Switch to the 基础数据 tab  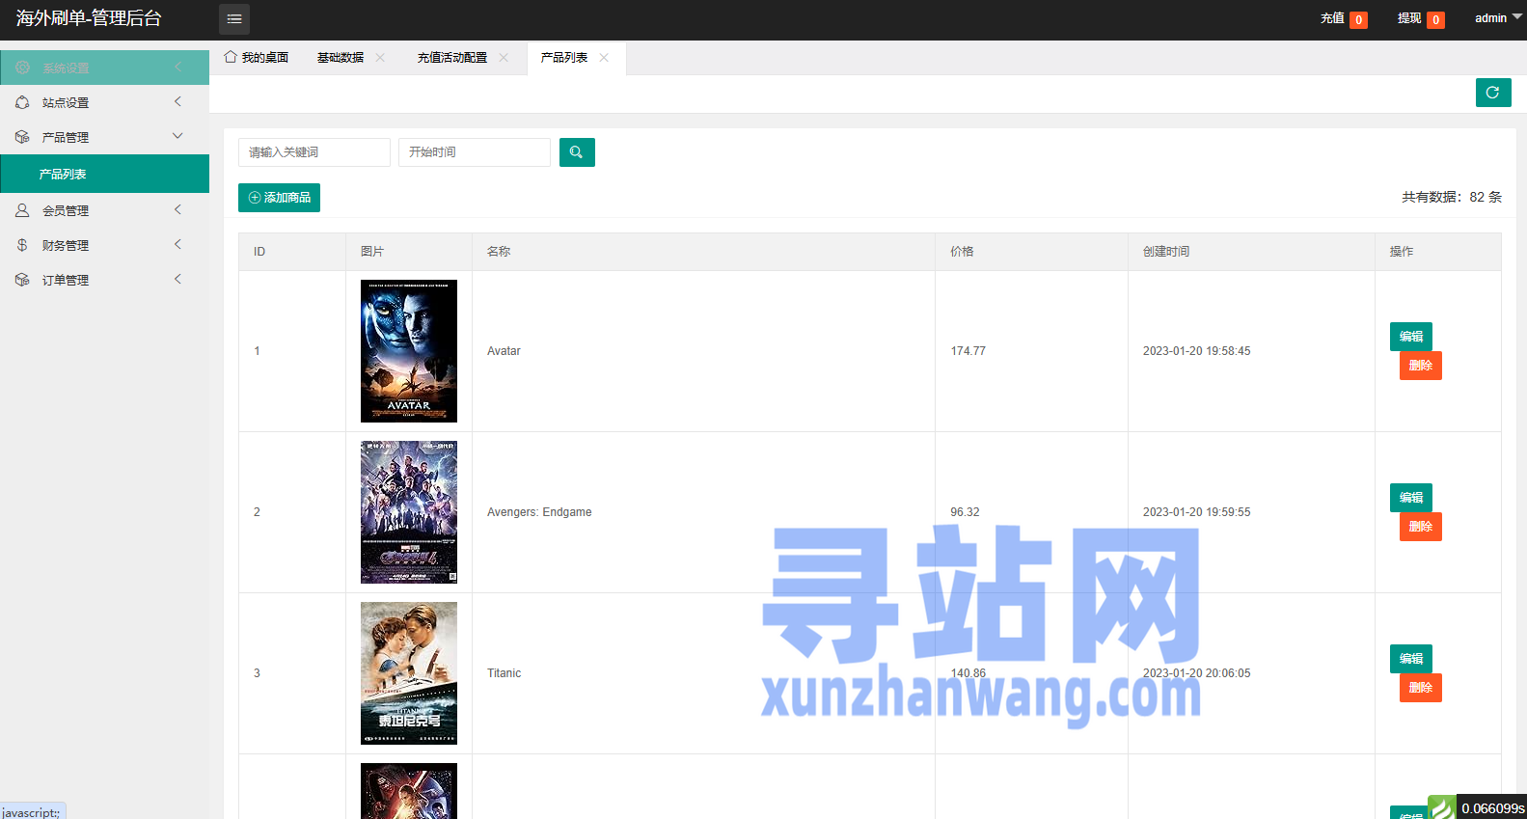click(341, 58)
